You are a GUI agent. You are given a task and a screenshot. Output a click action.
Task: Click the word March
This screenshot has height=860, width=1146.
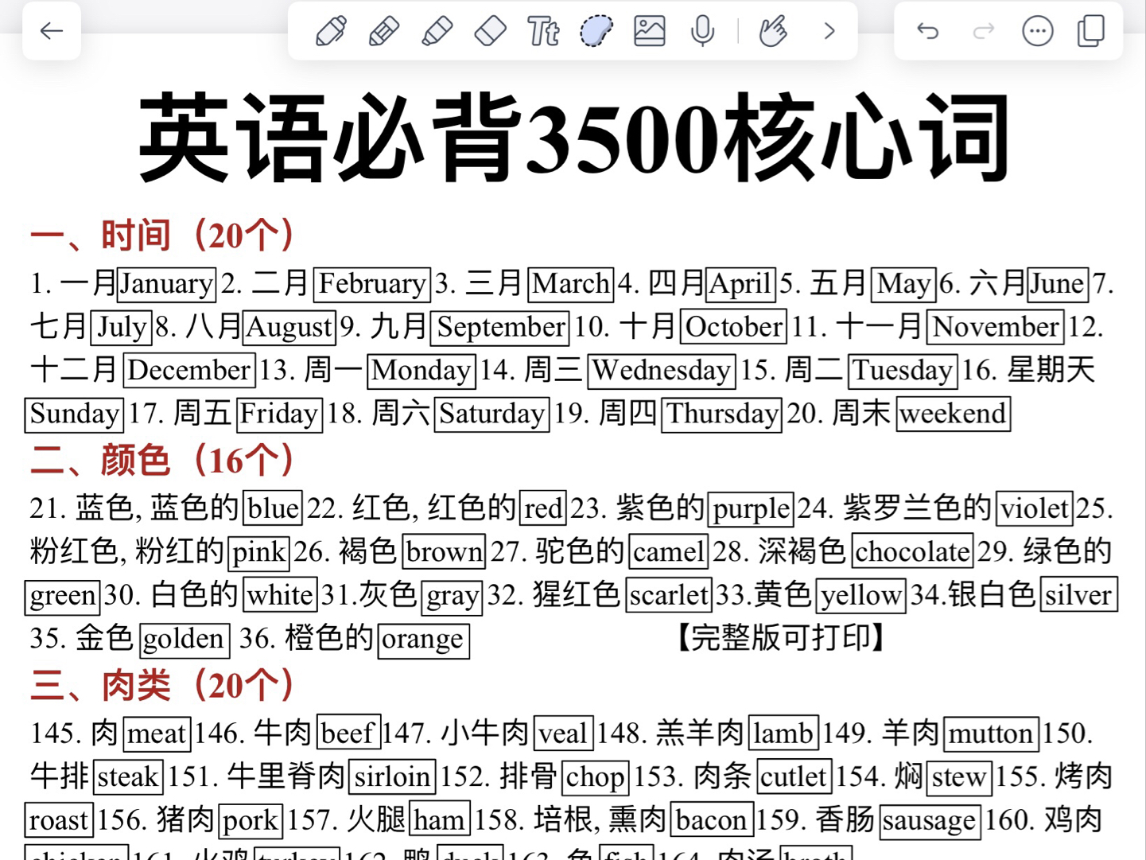pyautogui.click(x=571, y=284)
